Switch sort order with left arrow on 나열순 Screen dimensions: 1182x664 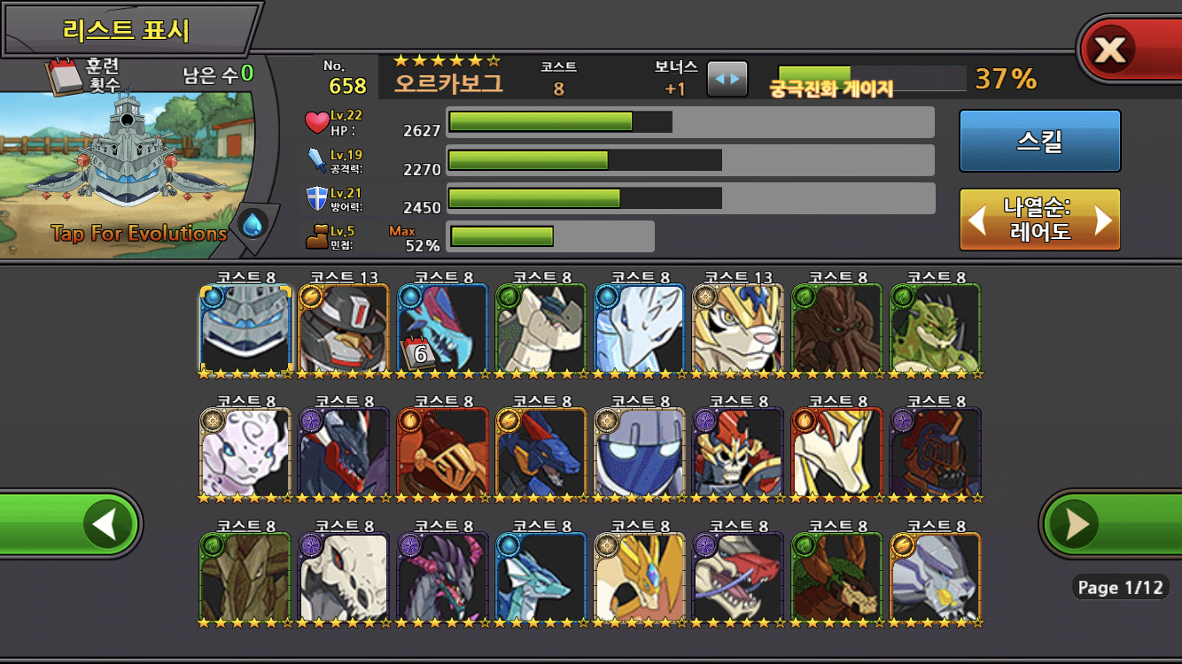pos(977,220)
